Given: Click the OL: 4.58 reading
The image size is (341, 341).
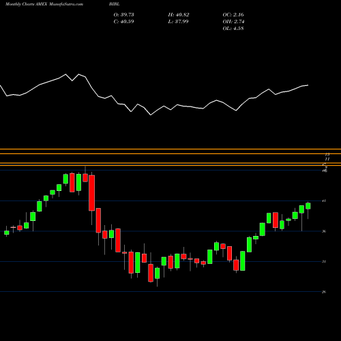Looking at the screenshot, I should (x=233, y=29).
